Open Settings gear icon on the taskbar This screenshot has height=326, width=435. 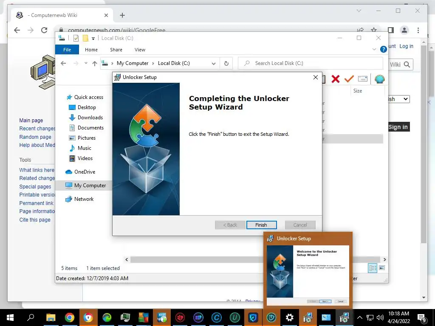pyautogui.click(x=290, y=318)
